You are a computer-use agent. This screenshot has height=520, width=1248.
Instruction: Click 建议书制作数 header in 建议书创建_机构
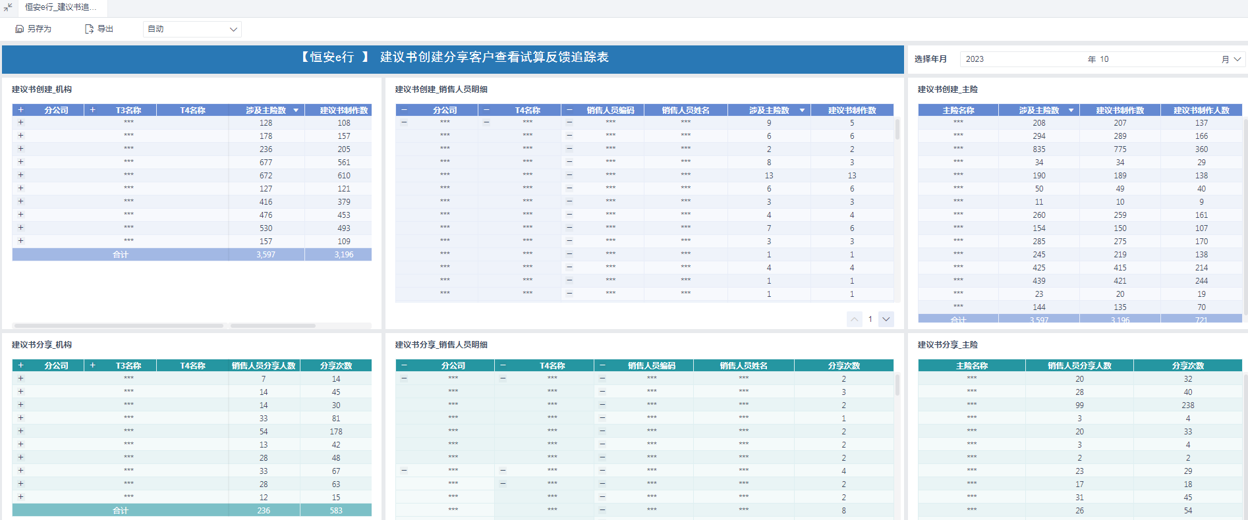(x=344, y=111)
